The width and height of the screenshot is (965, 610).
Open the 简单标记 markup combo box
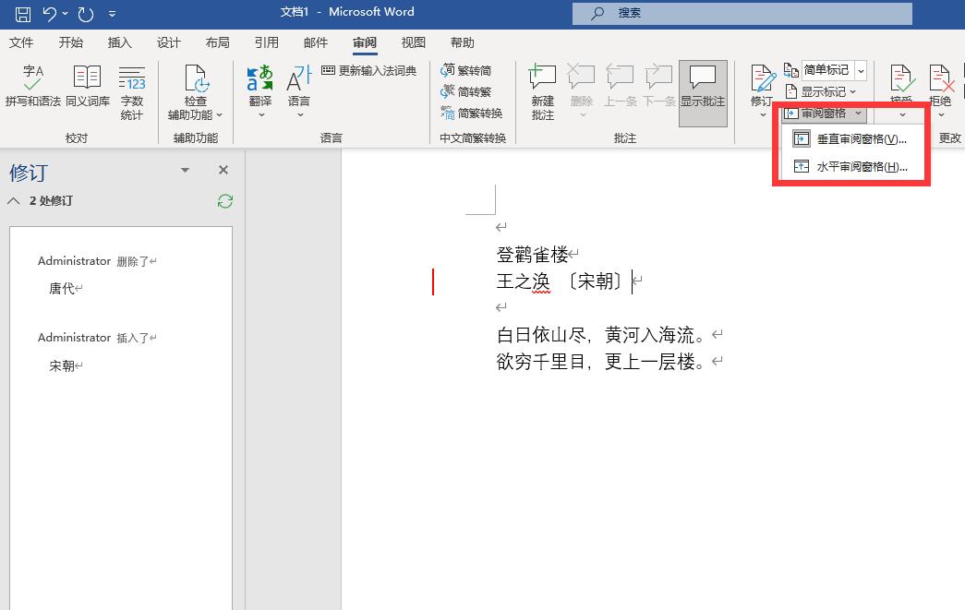click(x=834, y=70)
